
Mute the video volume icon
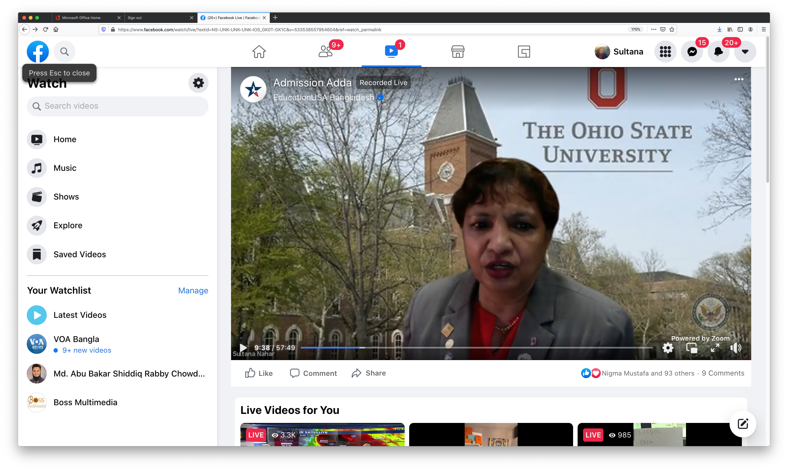tap(736, 348)
